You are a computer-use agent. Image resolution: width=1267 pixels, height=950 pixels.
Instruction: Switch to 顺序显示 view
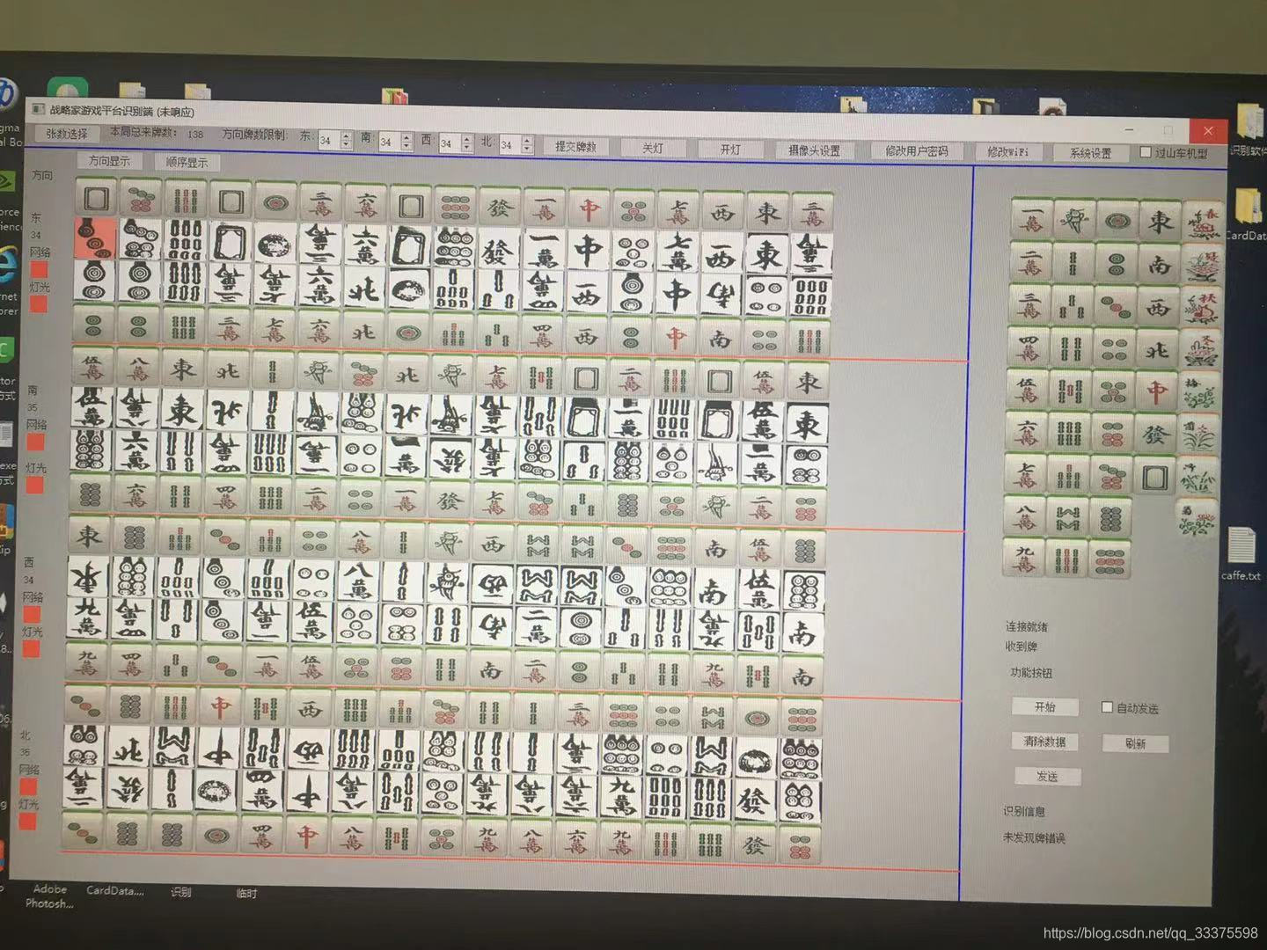point(187,162)
